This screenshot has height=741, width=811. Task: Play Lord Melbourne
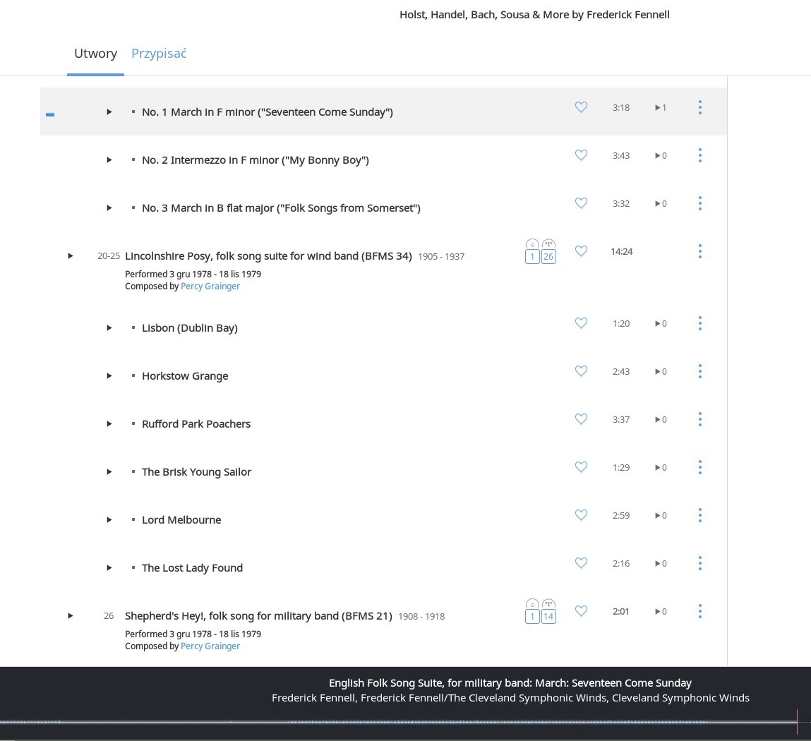[x=109, y=519]
